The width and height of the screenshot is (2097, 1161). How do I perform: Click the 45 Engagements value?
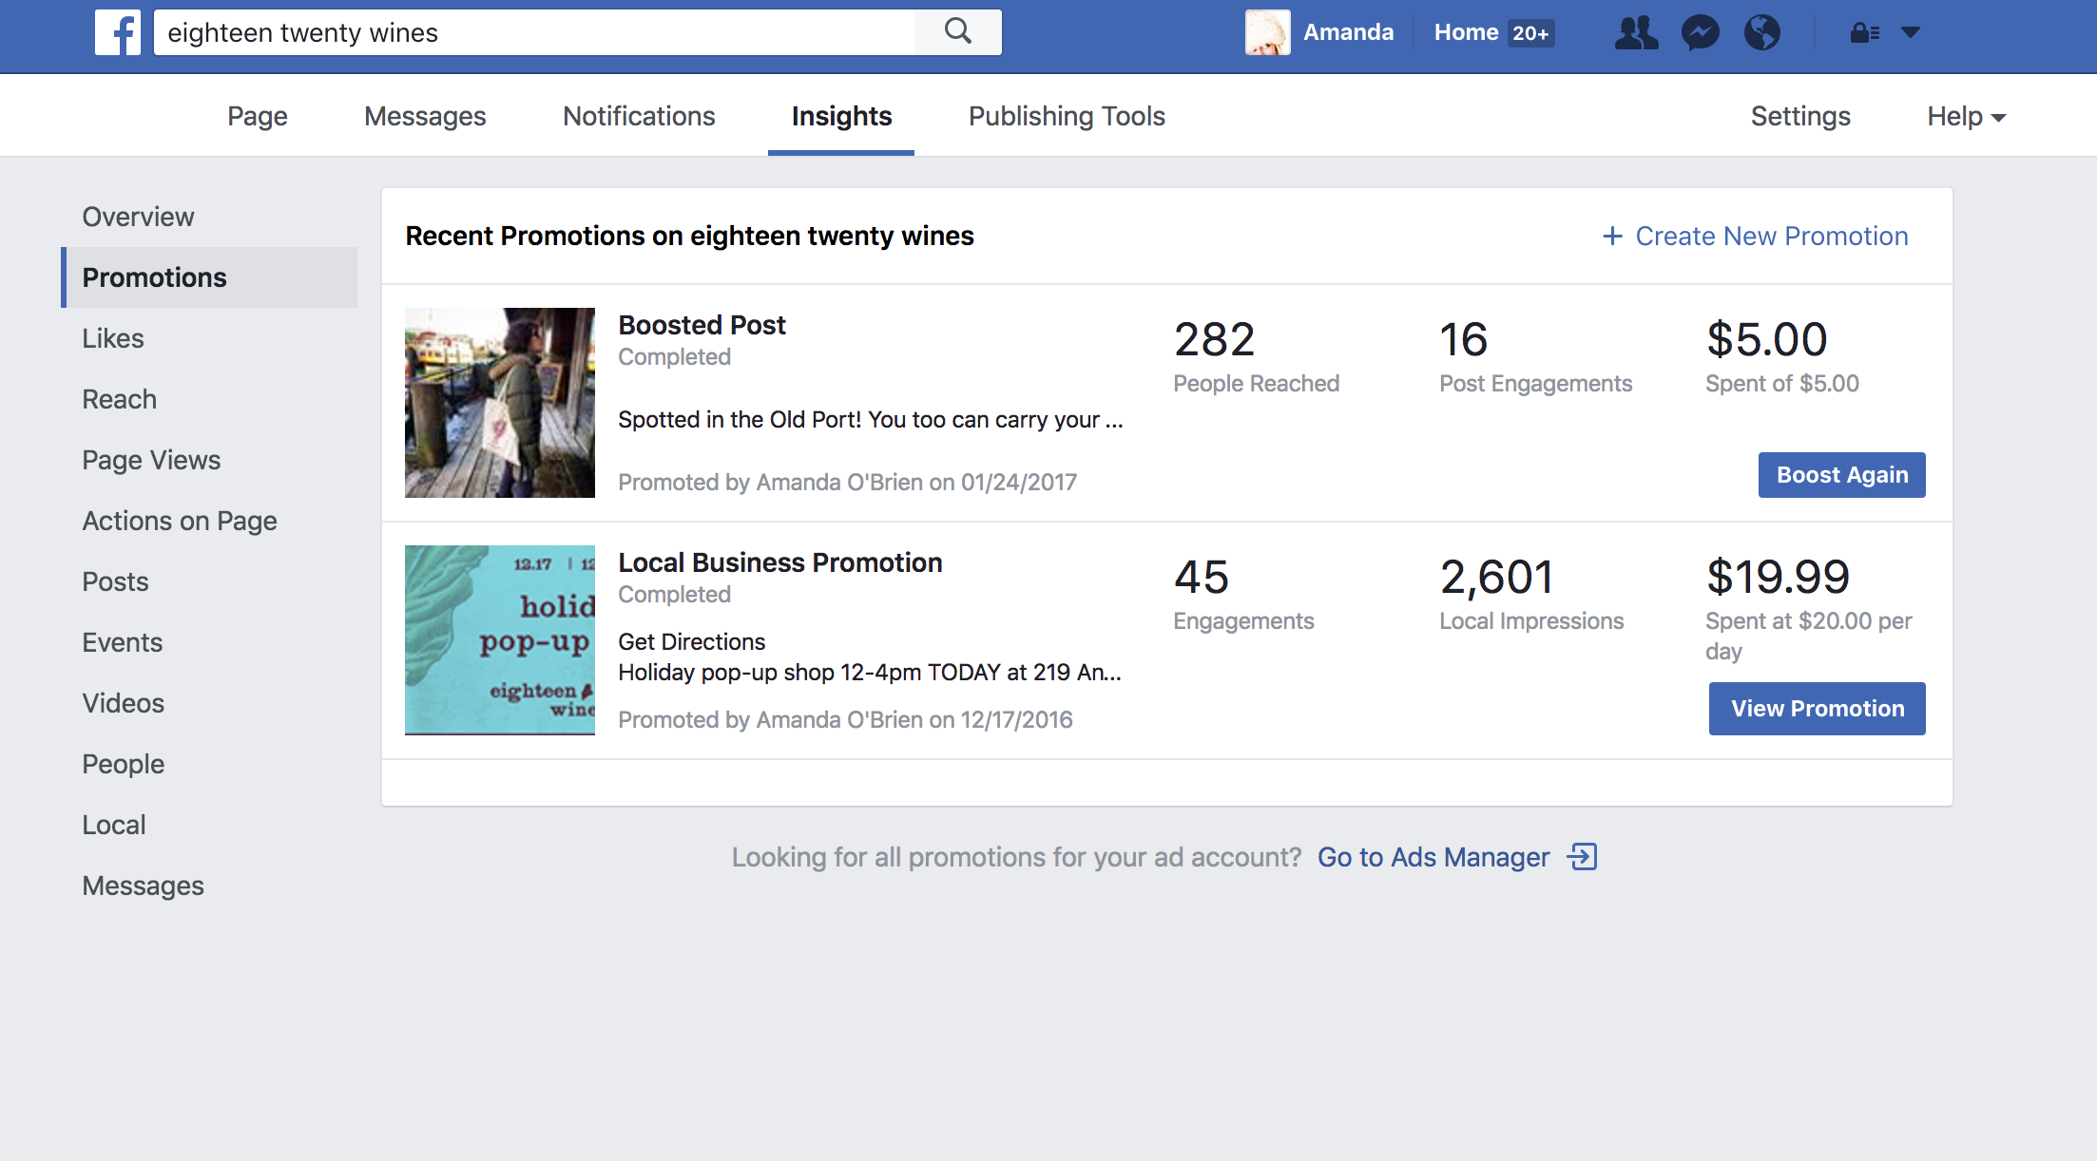click(1202, 577)
